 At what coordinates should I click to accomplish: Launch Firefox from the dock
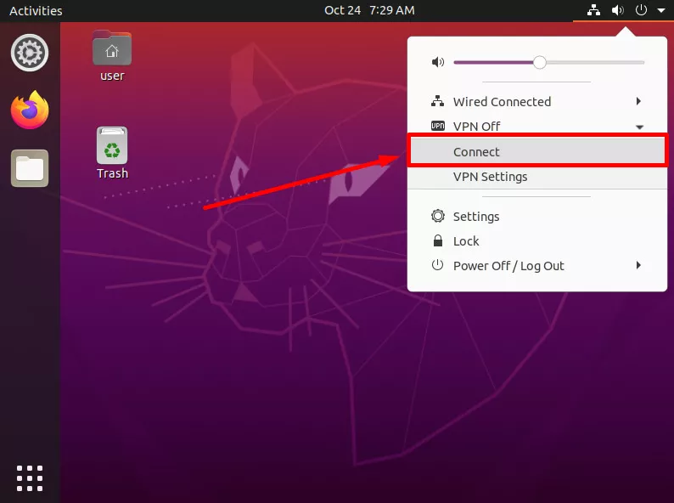(30, 110)
